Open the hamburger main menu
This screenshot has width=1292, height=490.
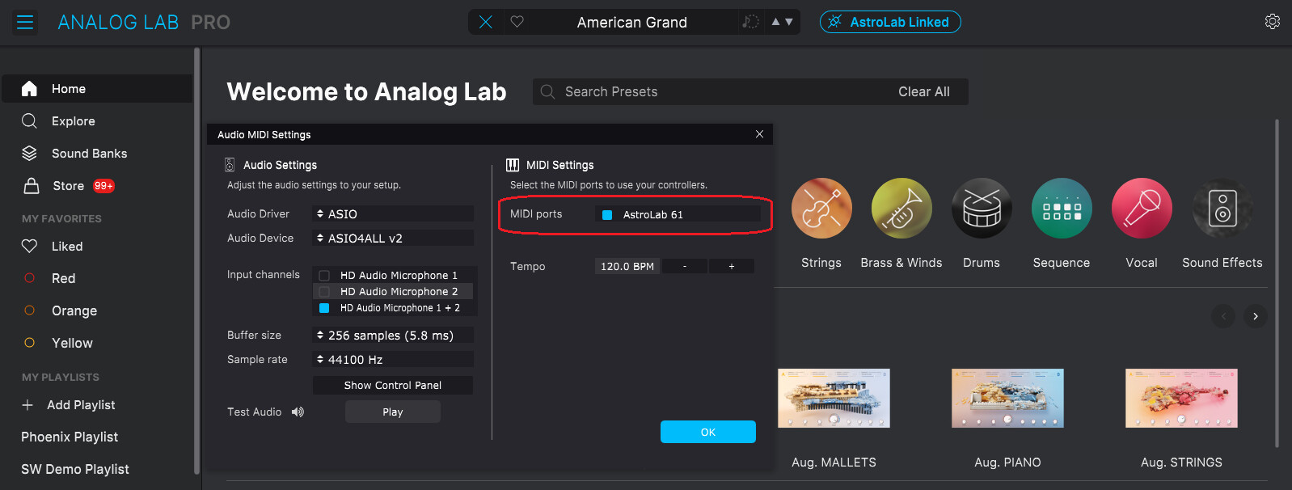(25, 22)
